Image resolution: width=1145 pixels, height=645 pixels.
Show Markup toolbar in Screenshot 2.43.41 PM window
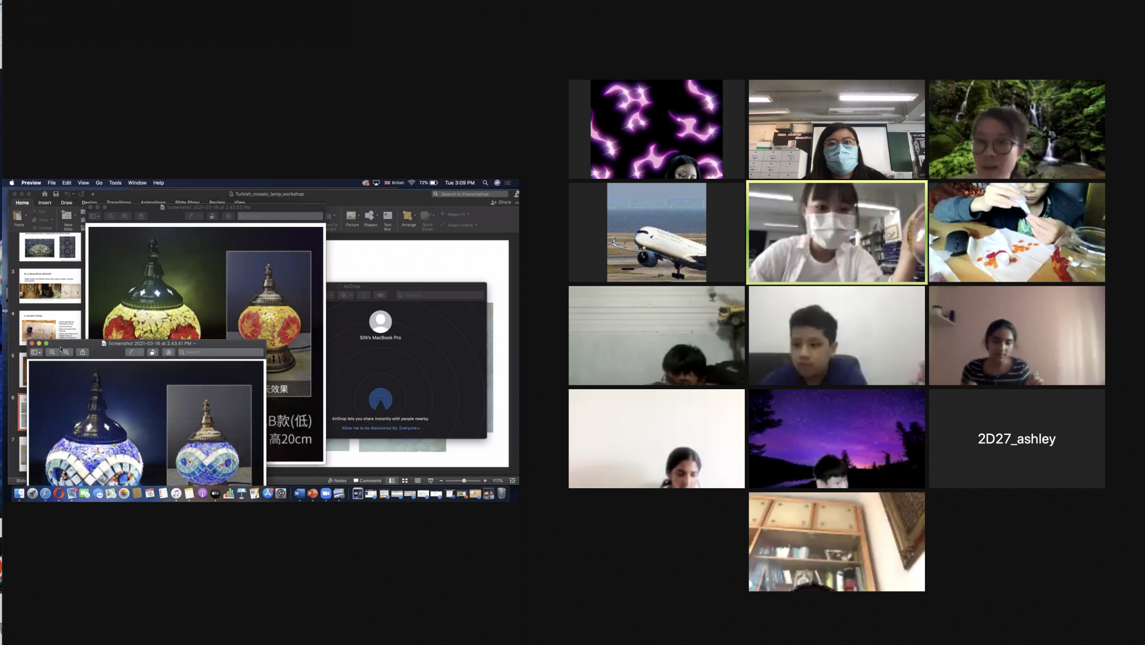click(169, 352)
